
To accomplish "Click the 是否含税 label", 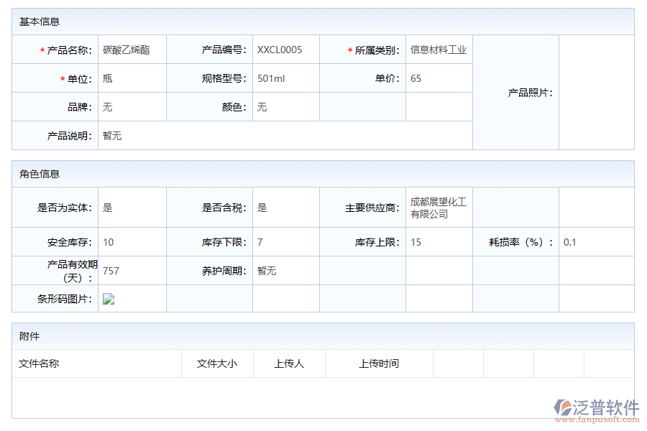I will click(x=224, y=208).
